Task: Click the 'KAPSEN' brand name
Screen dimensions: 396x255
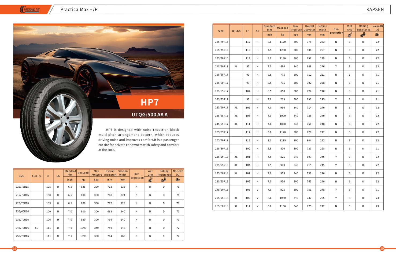Action: [375, 10]
